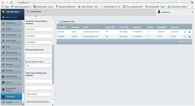Open Pages section in sidebar
This screenshot has height=106, width=195.
click(11, 29)
